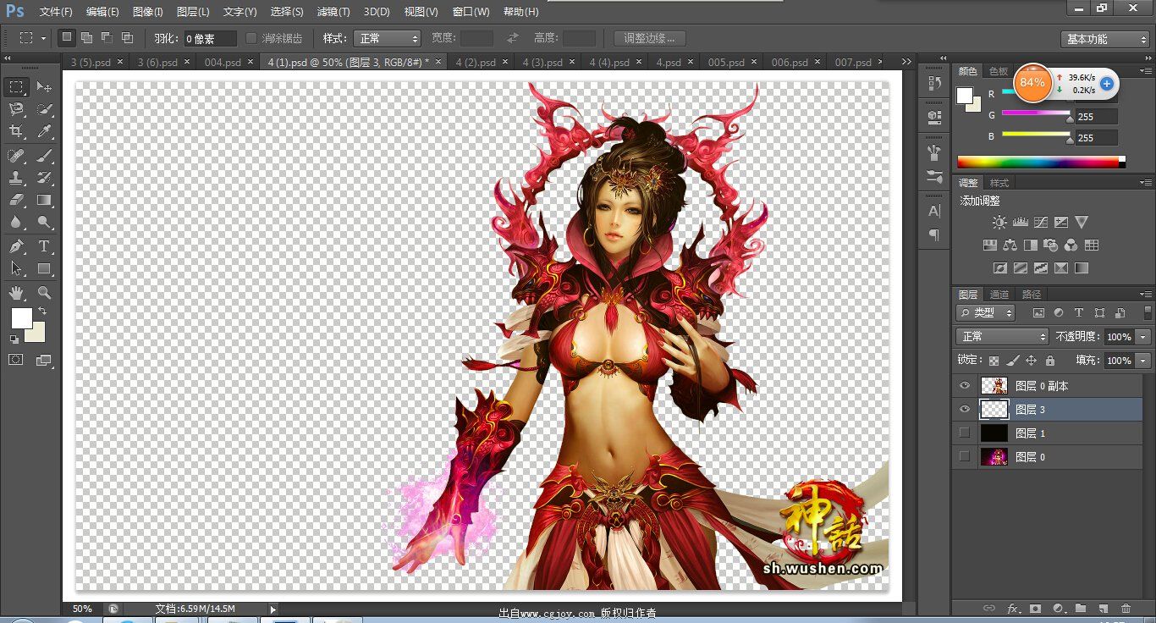1156x623 pixels.
Task: Toggle lock transparent pixels
Action: [x=994, y=361]
